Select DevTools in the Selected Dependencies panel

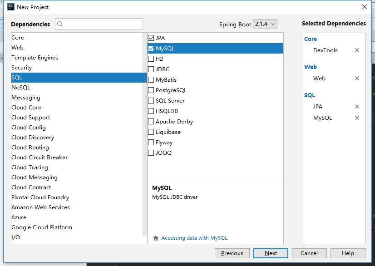tap(326, 50)
